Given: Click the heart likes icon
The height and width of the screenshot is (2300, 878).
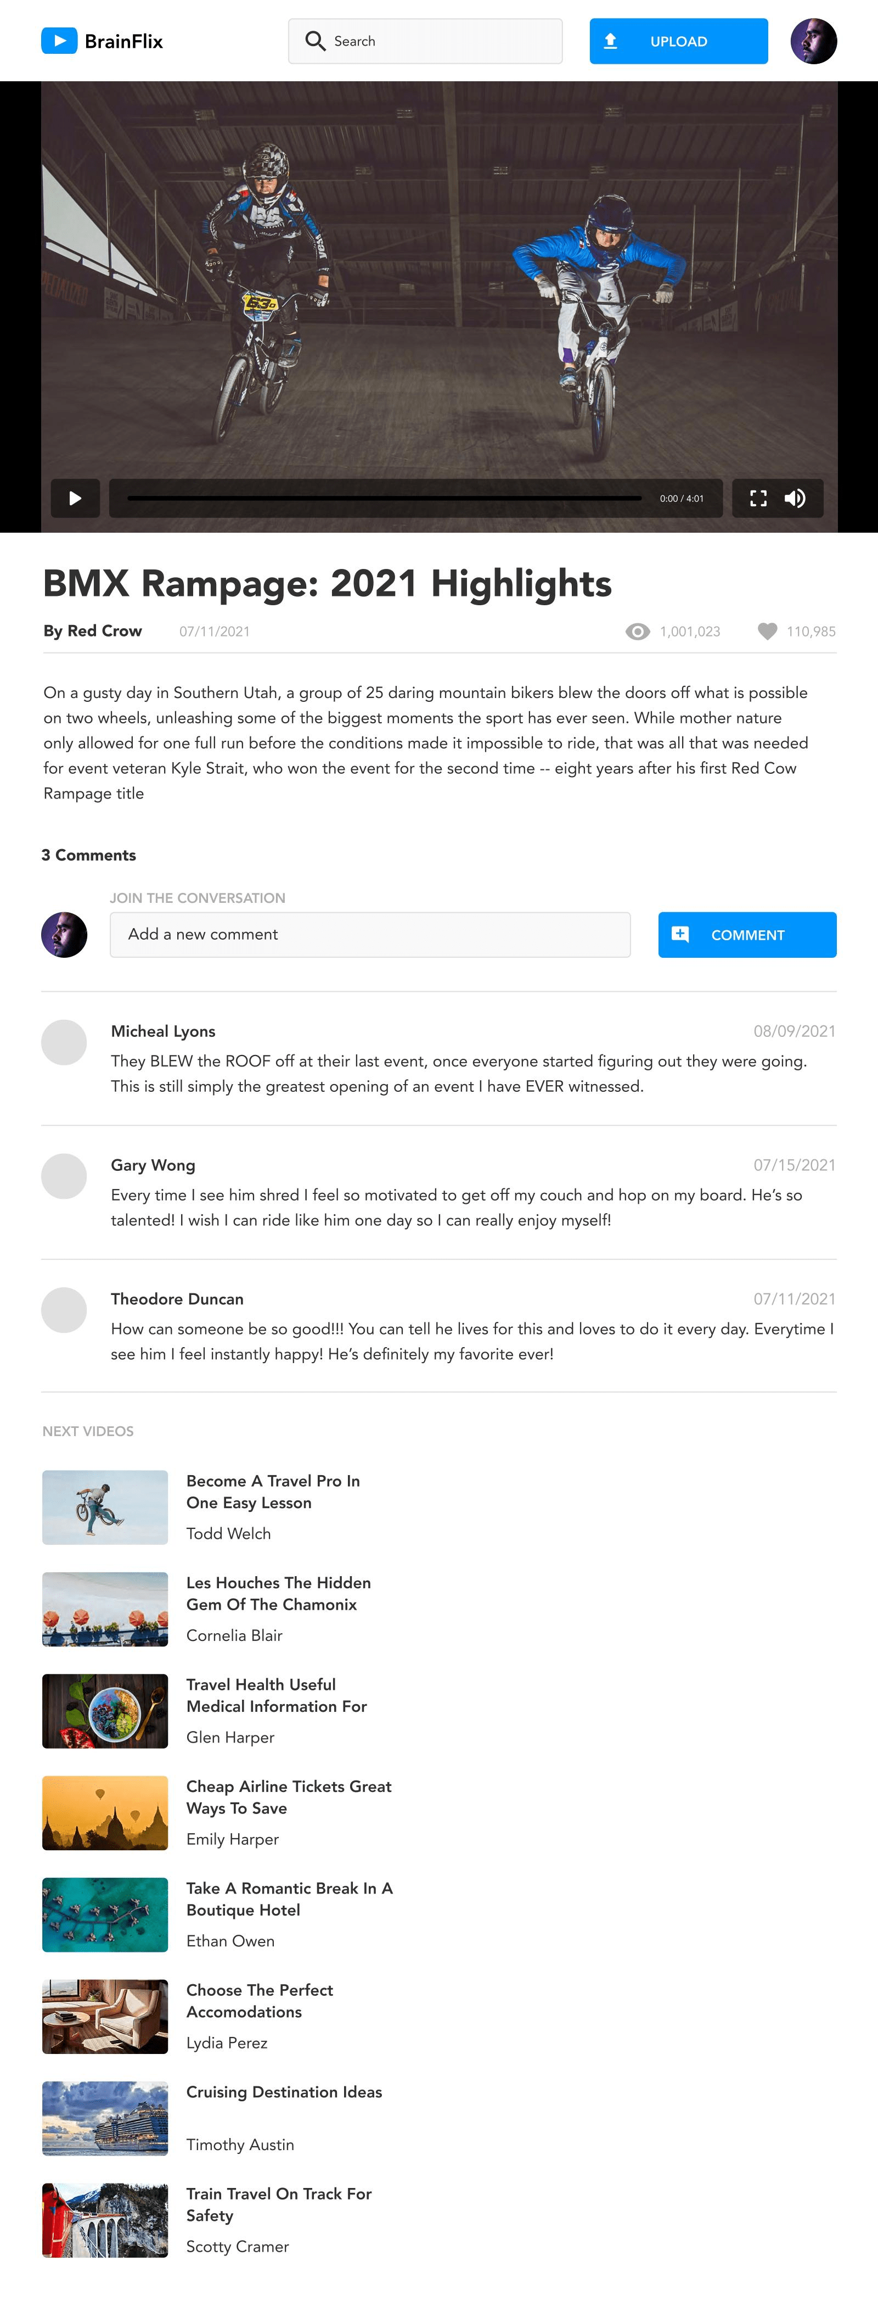Looking at the screenshot, I should click(767, 631).
